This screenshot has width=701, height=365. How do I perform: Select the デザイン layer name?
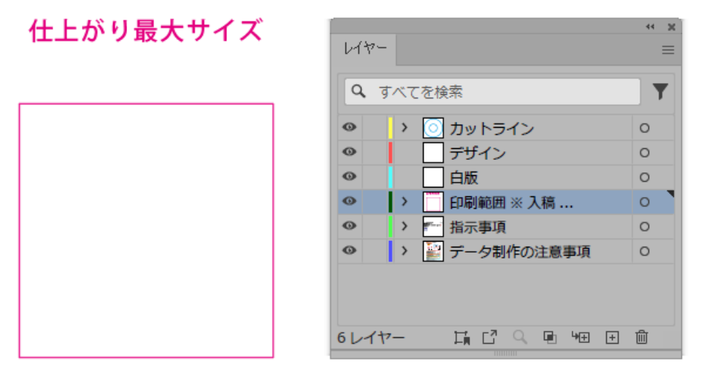click(x=478, y=153)
